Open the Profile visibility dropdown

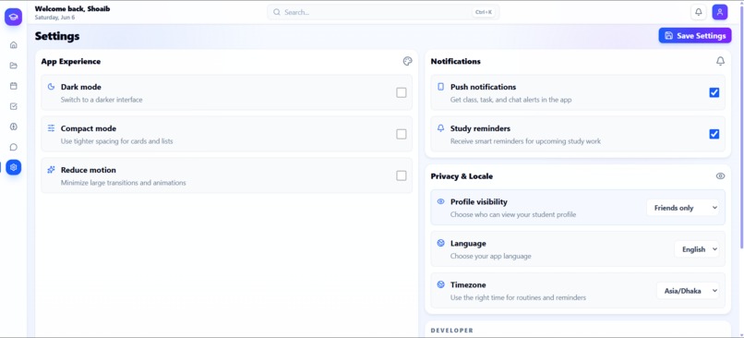click(x=683, y=208)
